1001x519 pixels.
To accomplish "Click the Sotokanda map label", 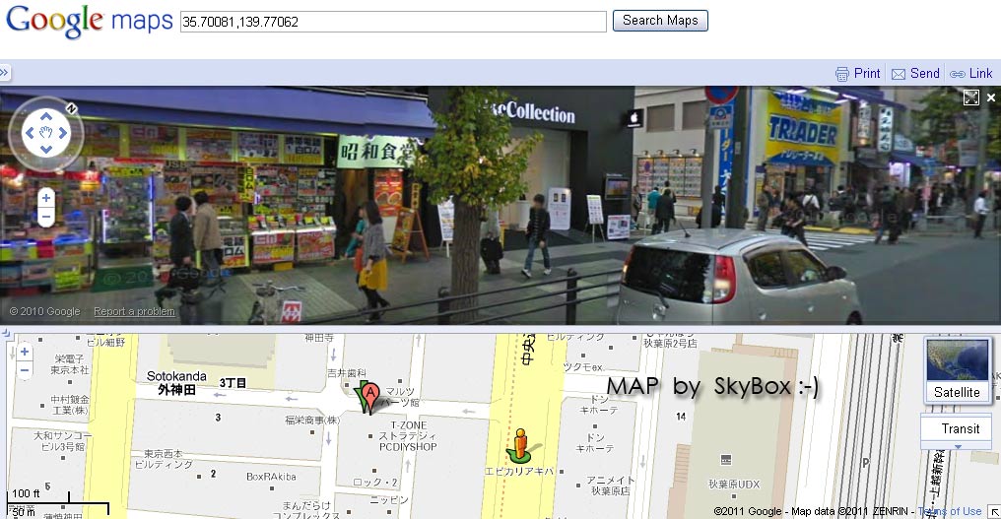I will (x=176, y=376).
